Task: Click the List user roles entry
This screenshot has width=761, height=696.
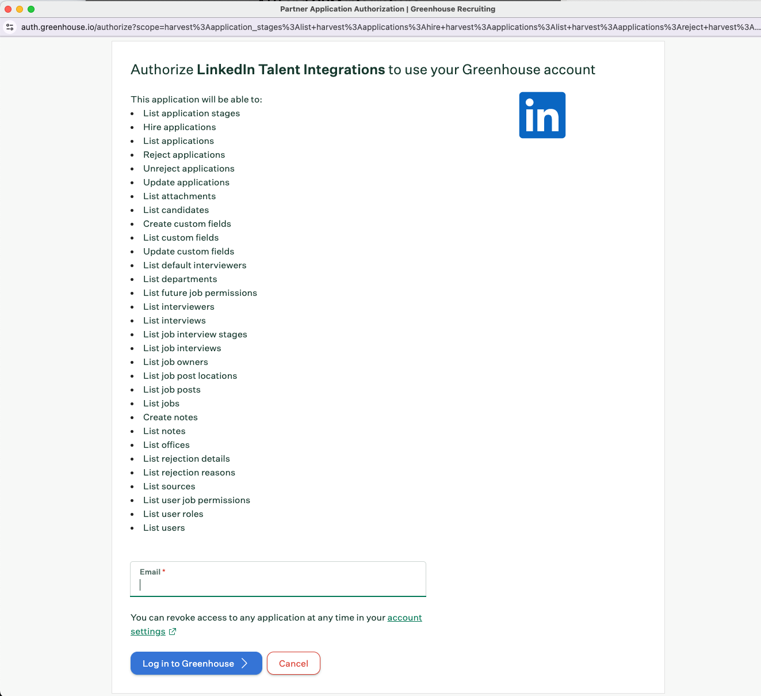Action: [x=173, y=514]
